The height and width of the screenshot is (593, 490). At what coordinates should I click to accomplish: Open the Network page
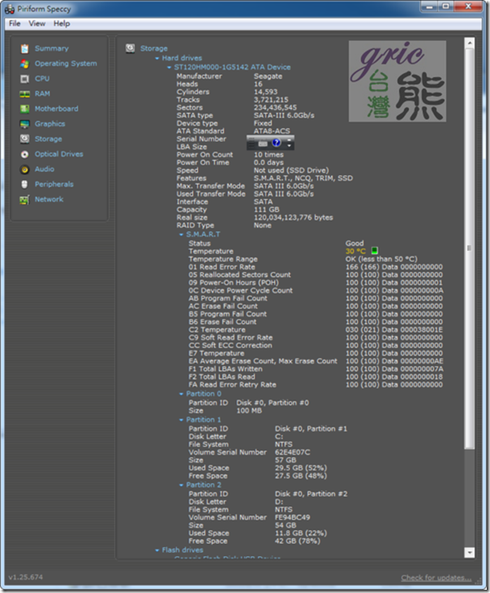pos(49,199)
